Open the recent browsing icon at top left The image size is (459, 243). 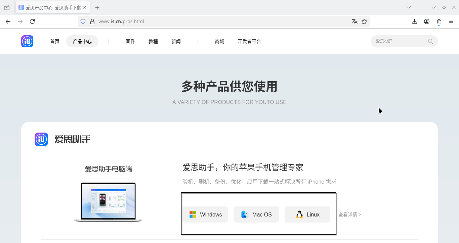click(7, 7)
